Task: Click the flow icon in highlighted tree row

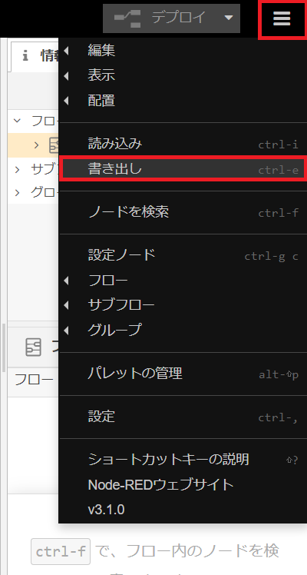Action: 54,145
